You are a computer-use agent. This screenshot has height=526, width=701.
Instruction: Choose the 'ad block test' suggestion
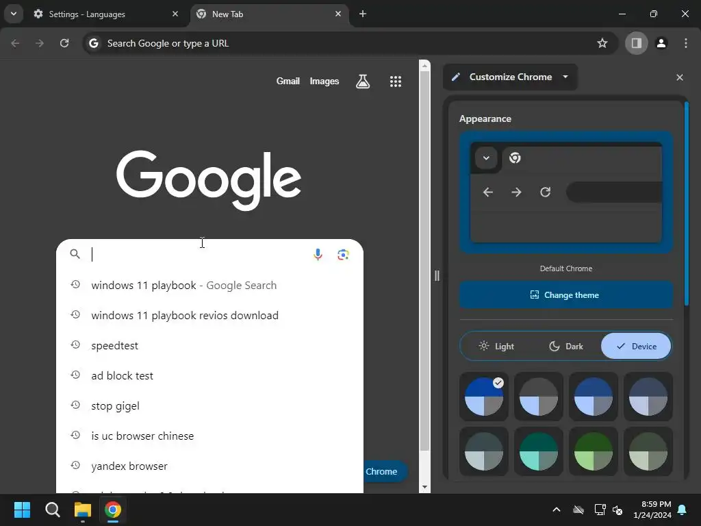click(209, 376)
